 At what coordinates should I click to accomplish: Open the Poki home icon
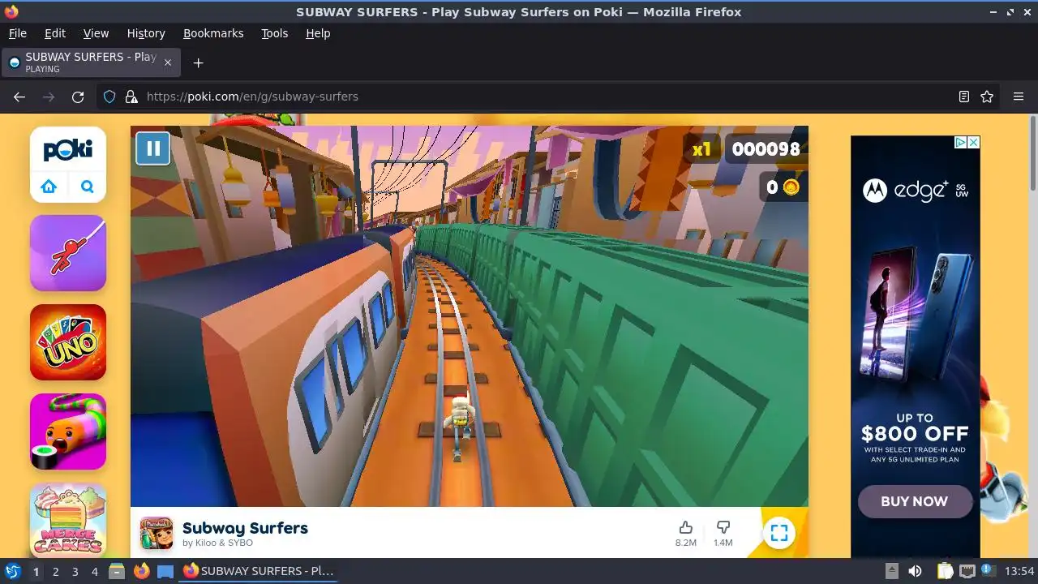point(49,187)
